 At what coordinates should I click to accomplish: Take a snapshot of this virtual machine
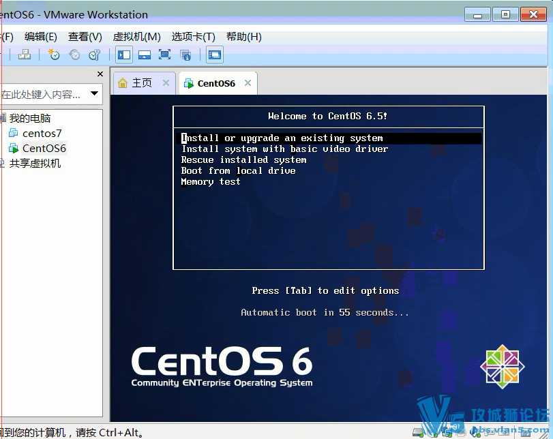pyautogui.click(x=54, y=55)
